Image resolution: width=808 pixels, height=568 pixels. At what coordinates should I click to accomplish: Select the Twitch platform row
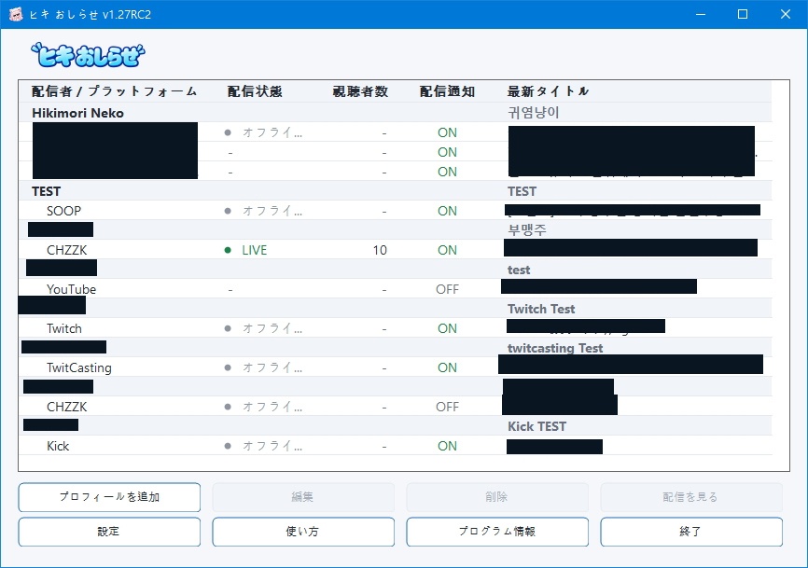[x=396, y=328]
